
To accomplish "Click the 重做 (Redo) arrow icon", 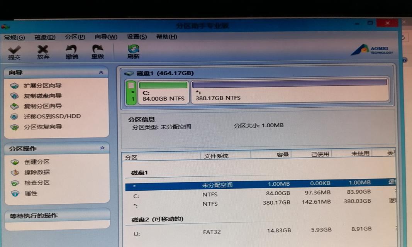I will coord(98,48).
